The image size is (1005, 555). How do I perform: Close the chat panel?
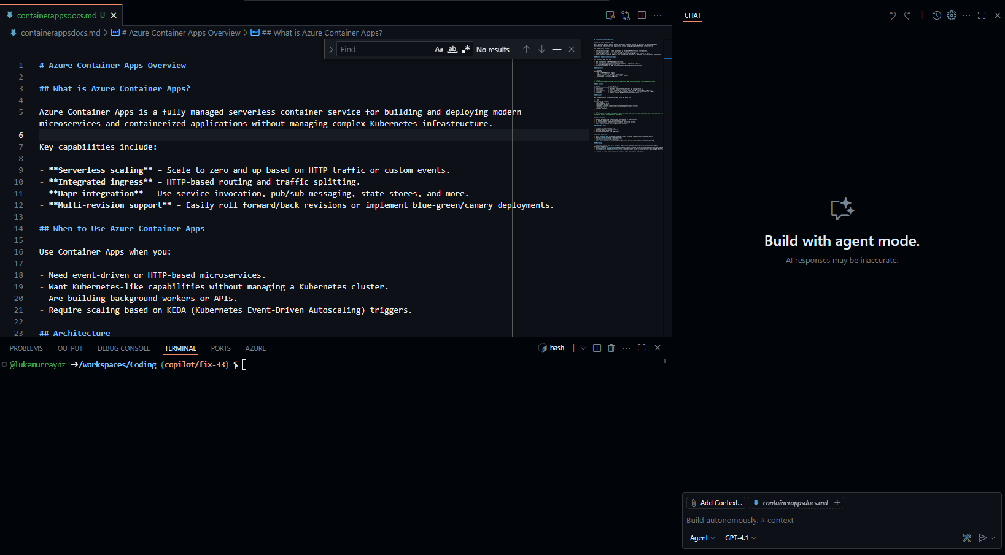(998, 15)
